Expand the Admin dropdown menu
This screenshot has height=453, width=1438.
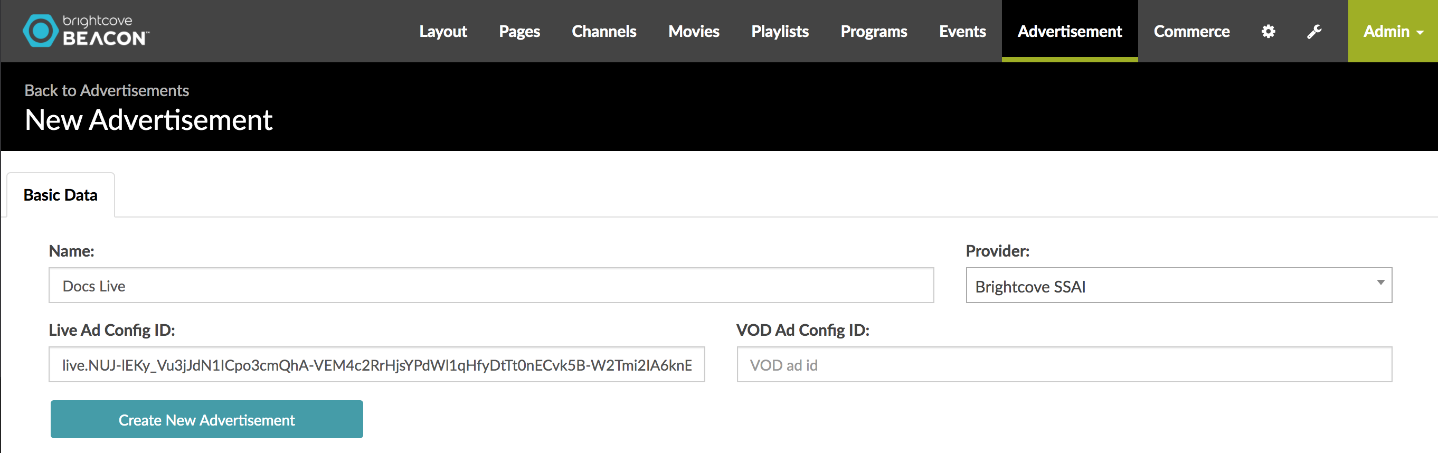click(1393, 31)
